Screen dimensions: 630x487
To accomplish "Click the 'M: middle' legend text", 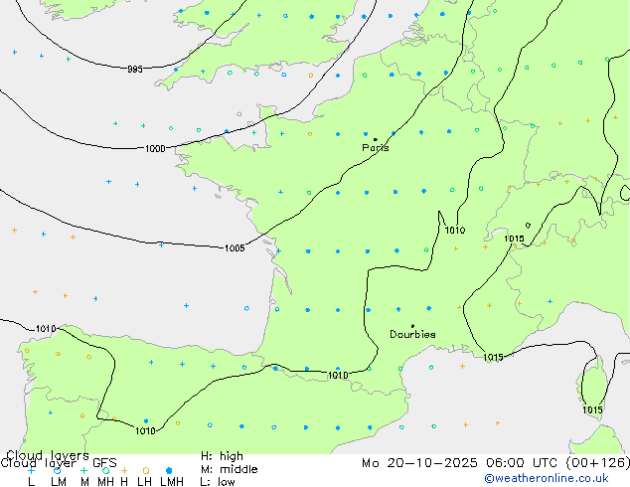I will 229,469.
